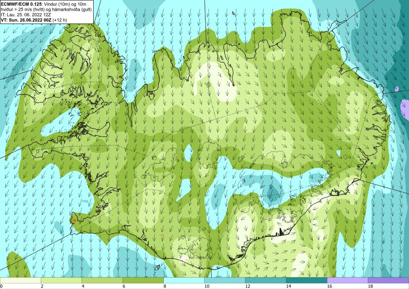Screen dimensions: 409x289
Task: Click the light cyan 8–10 m/s legend swatch
Action: (184, 280)
